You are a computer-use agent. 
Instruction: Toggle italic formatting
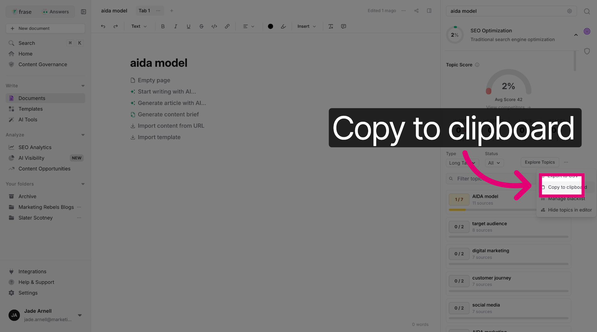coord(176,26)
